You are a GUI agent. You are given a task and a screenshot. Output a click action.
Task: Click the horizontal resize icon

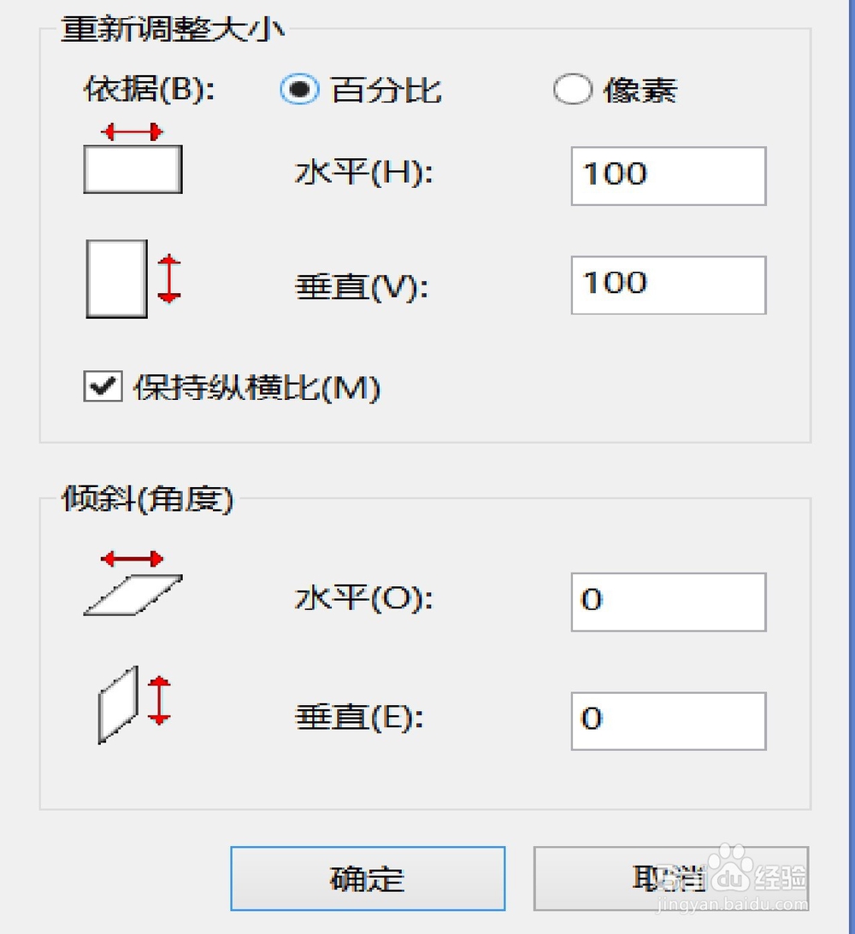tap(133, 160)
